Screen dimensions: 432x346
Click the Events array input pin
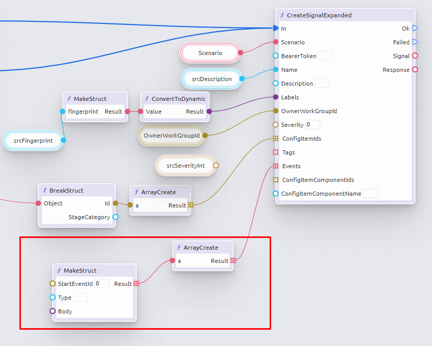pyautogui.click(x=276, y=166)
